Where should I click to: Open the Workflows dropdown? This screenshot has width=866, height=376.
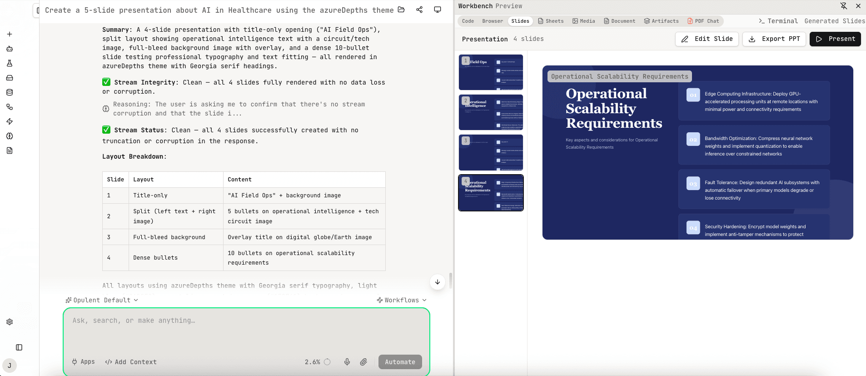pyautogui.click(x=402, y=300)
